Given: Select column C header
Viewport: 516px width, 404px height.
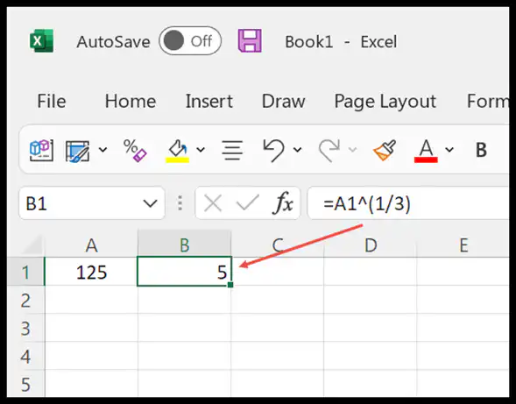Looking at the screenshot, I should [x=278, y=245].
